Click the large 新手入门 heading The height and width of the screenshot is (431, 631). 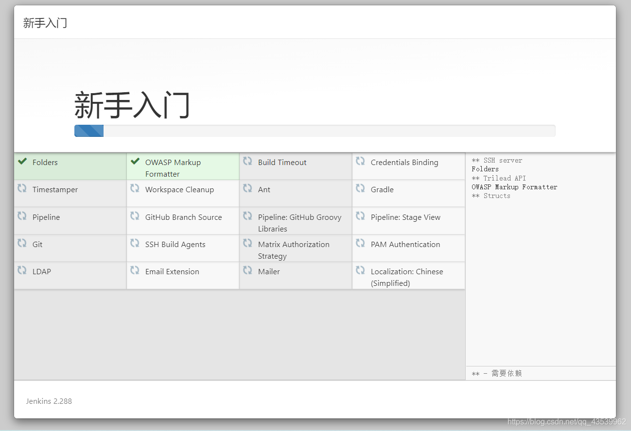coord(132,105)
